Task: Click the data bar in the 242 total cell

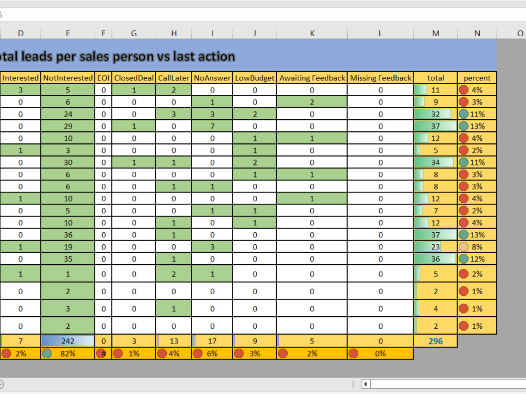Action: point(67,340)
